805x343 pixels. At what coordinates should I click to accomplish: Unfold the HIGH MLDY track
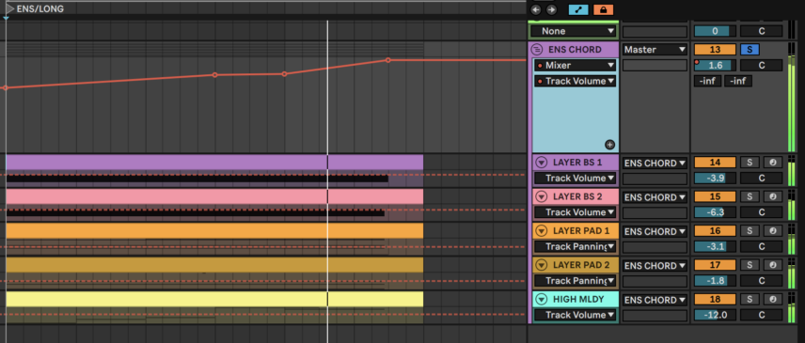pos(541,300)
